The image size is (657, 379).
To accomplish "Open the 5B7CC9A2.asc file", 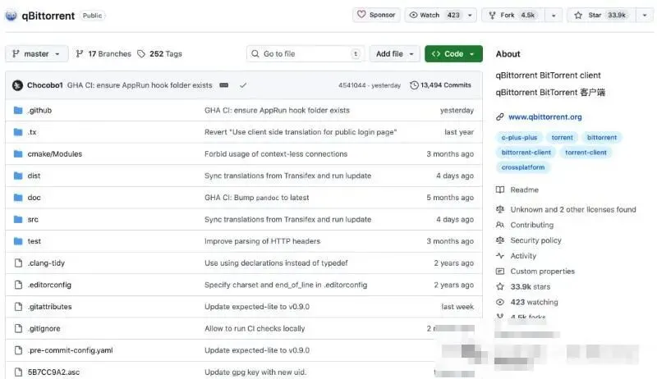I will pos(53,372).
